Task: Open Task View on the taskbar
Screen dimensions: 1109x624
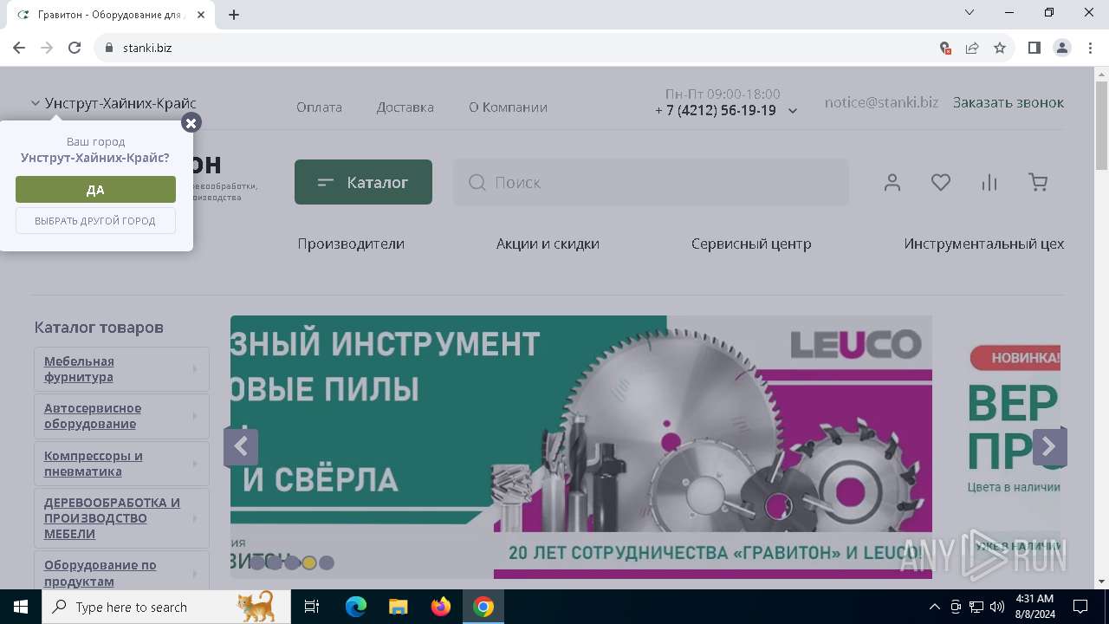Action: coord(312,607)
